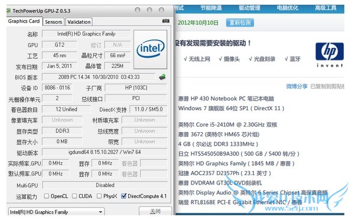Click the 重新检测 button

pyautogui.click(x=240, y=22)
